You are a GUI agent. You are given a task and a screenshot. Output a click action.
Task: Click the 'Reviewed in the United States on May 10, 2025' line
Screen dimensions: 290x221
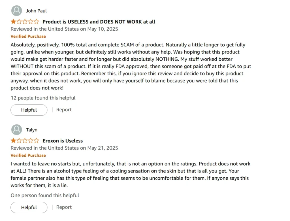point(64,29)
